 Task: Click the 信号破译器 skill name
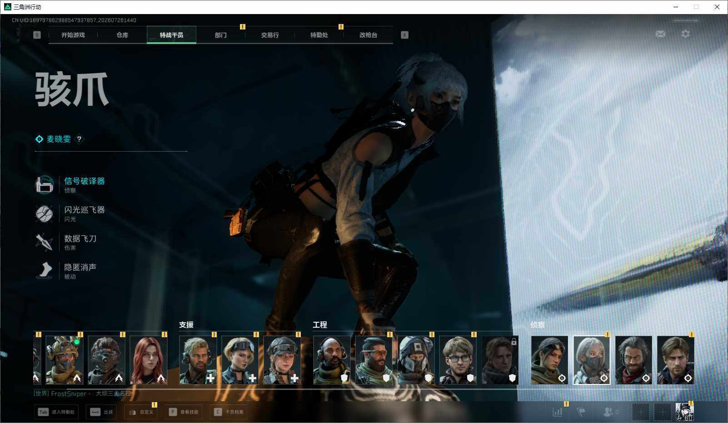pyautogui.click(x=85, y=181)
